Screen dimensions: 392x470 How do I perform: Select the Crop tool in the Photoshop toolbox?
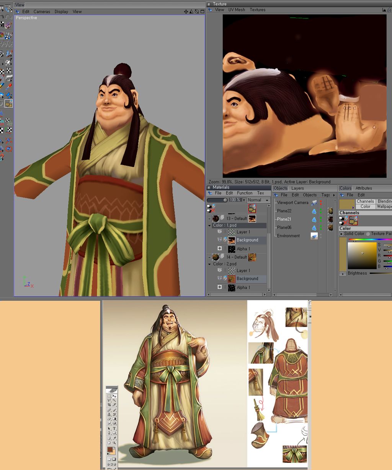(109, 405)
